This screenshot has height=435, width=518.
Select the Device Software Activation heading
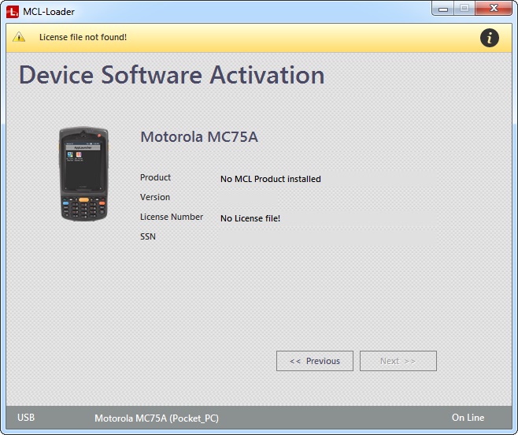(172, 75)
